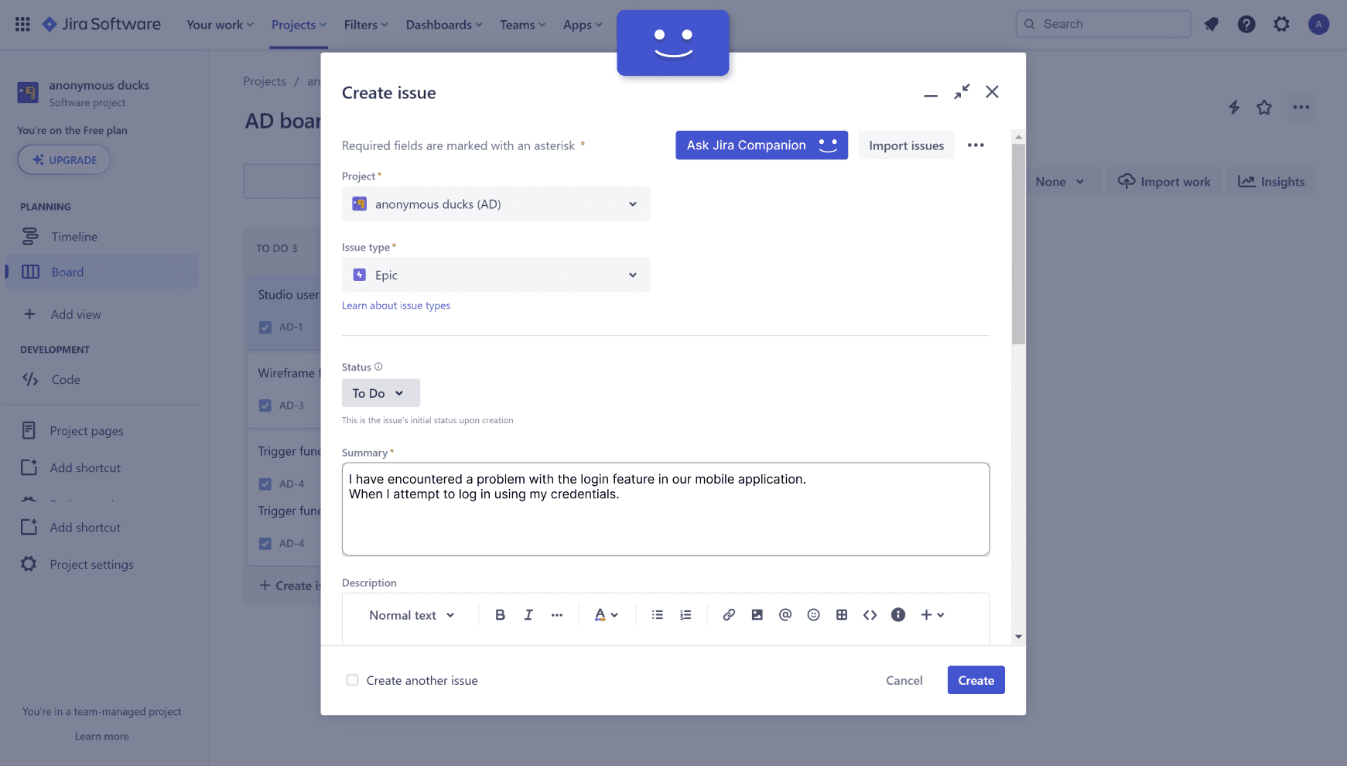Viewport: 1347px width, 766px height.
Task: Open Insights on the board
Action: [1271, 182]
